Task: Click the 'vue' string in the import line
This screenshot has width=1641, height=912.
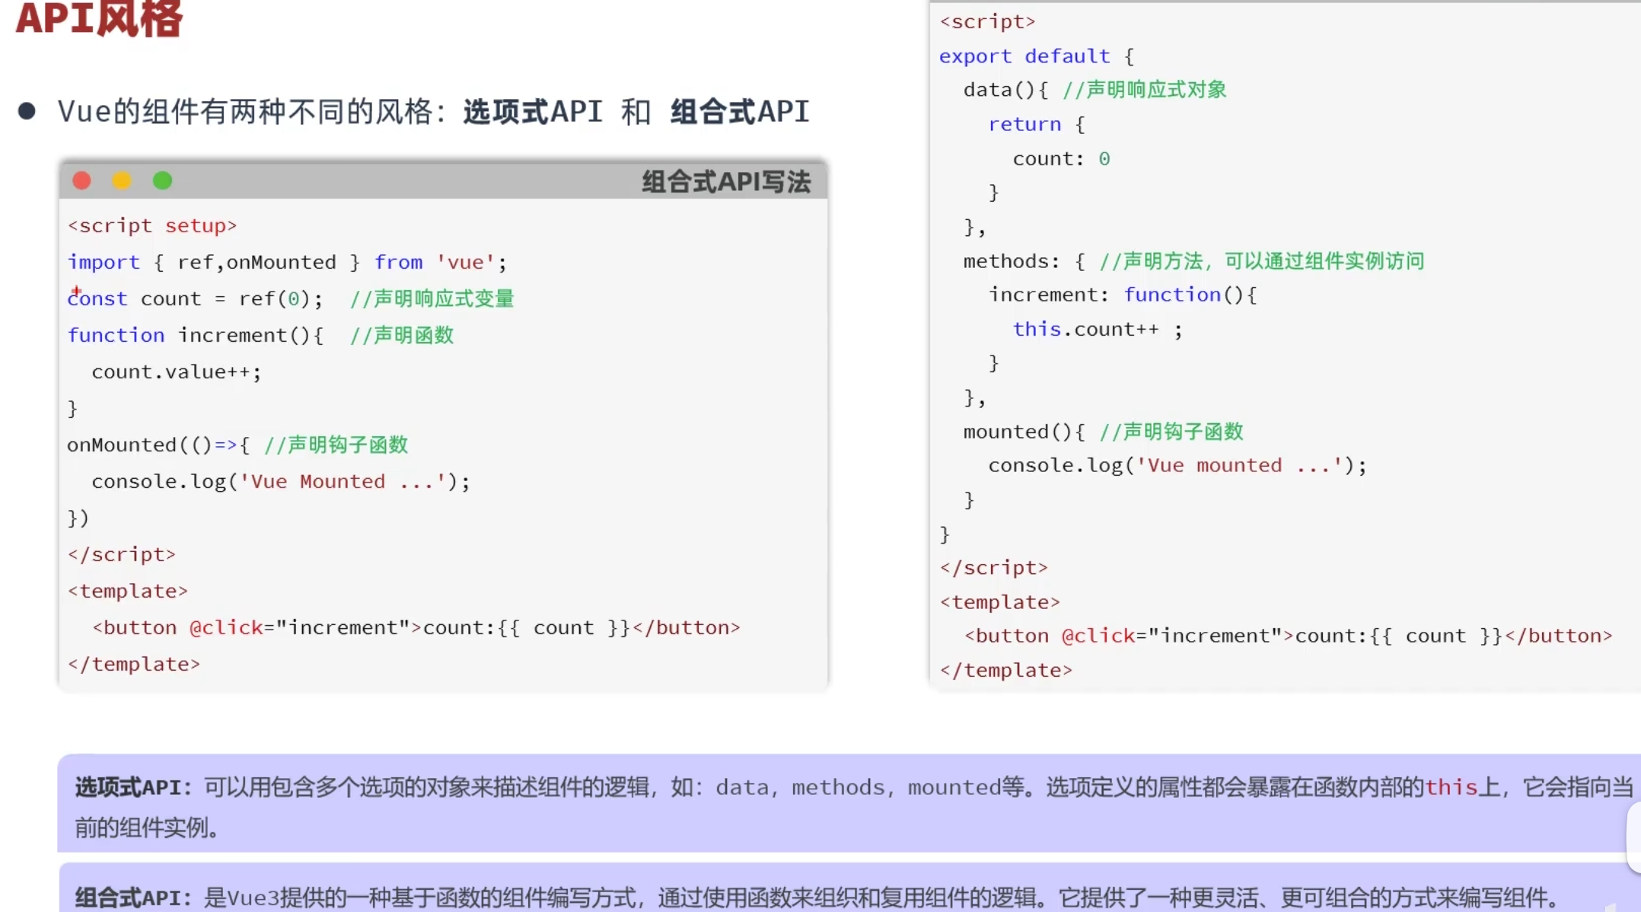Action: [465, 263]
